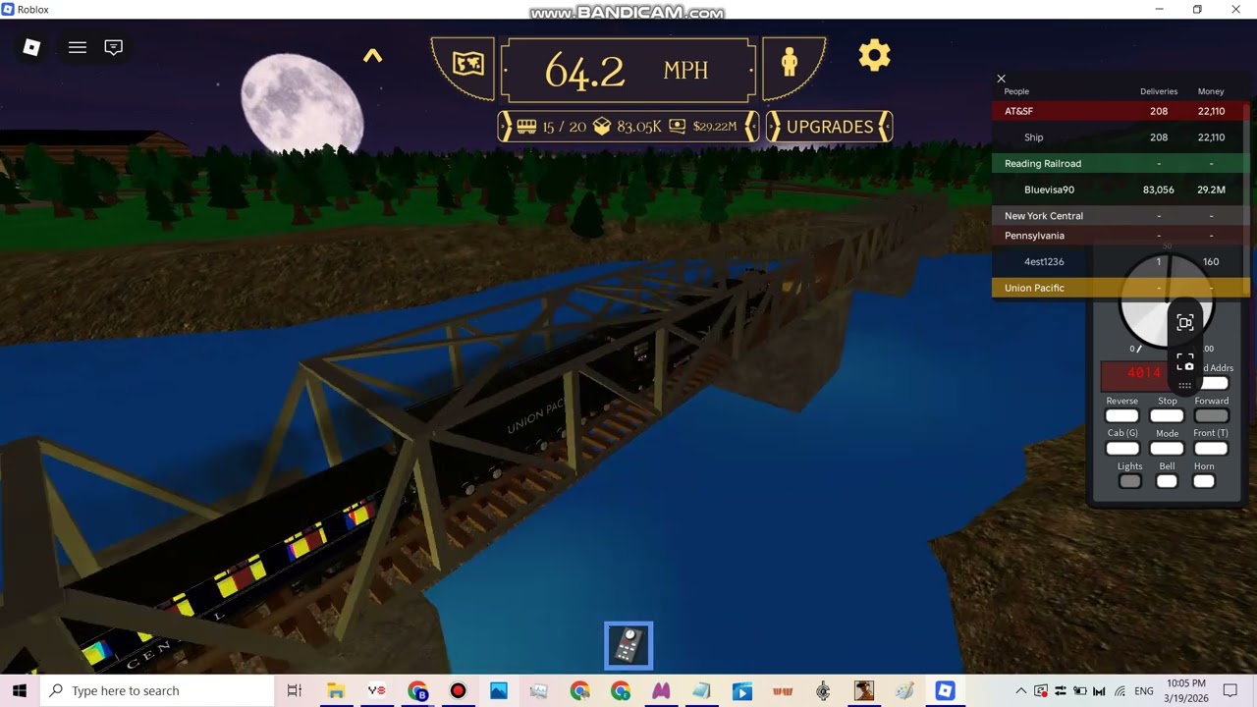Select the Reading Railroad team row
Screen dimensions: 1257x707
click(x=1120, y=163)
